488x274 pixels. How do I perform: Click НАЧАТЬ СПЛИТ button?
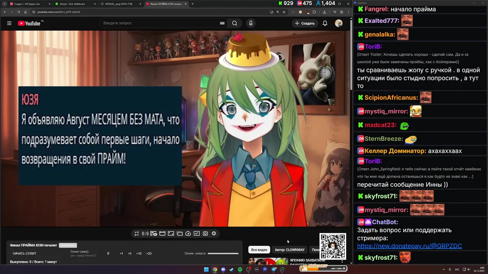[24, 253]
